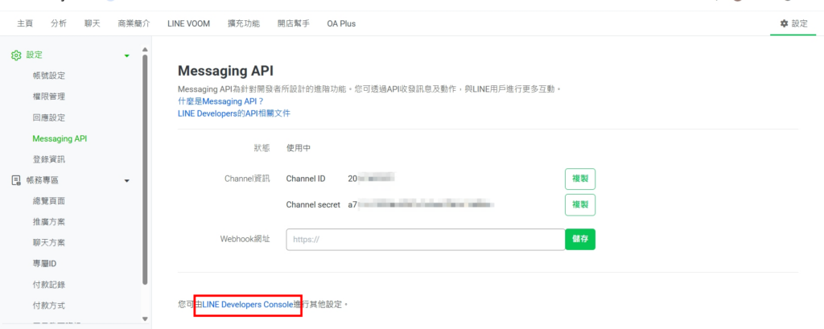824x329 pixels.
Task: Open the 擴充功能 tab
Action: tap(244, 23)
